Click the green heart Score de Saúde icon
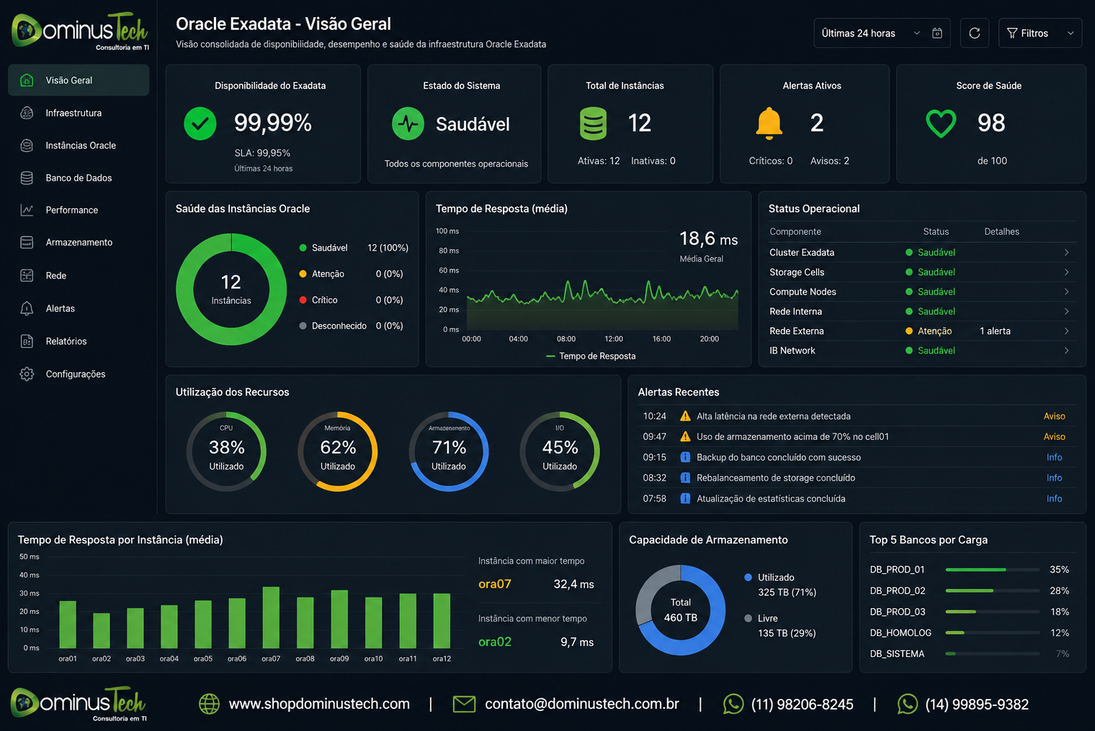Viewport: 1095px width, 731px height. pyautogui.click(x=941, y=123)
